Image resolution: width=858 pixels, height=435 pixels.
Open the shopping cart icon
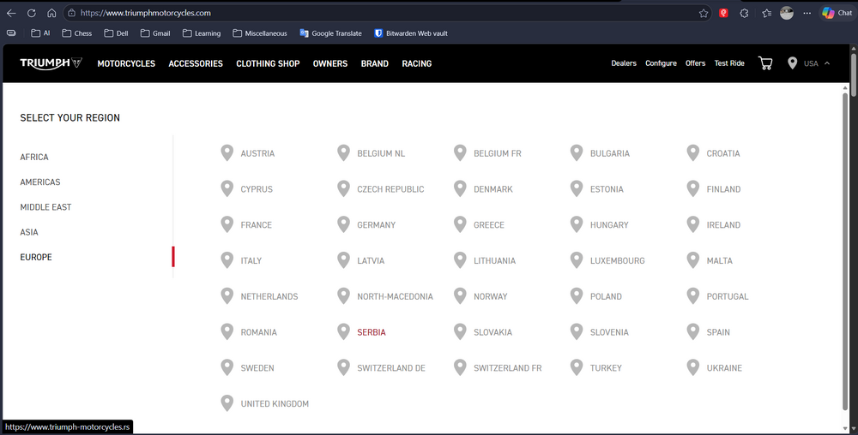[765, 63]
